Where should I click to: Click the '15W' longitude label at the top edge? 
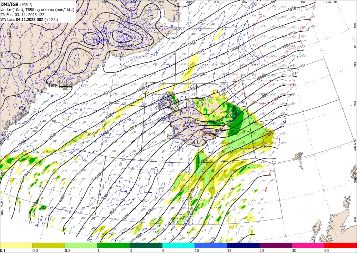coord(216,2)
